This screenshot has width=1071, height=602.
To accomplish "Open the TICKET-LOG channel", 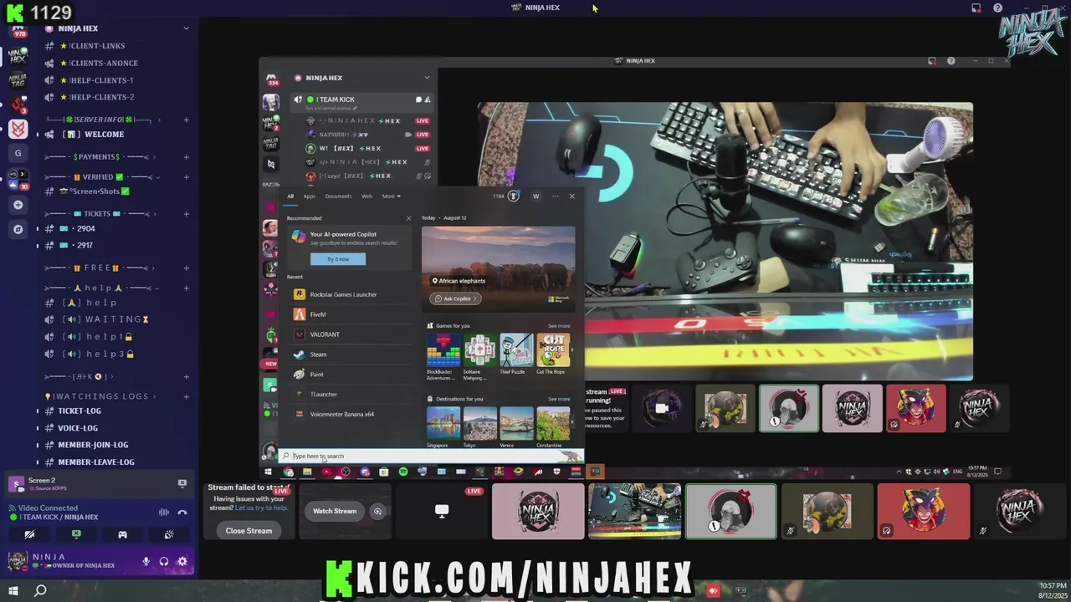I will [x=79, y=411].
